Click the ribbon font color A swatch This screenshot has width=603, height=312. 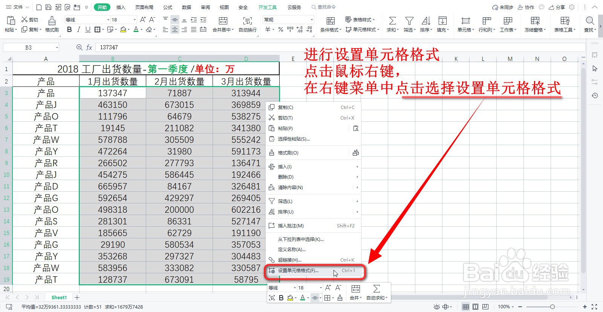click(136, 29)
